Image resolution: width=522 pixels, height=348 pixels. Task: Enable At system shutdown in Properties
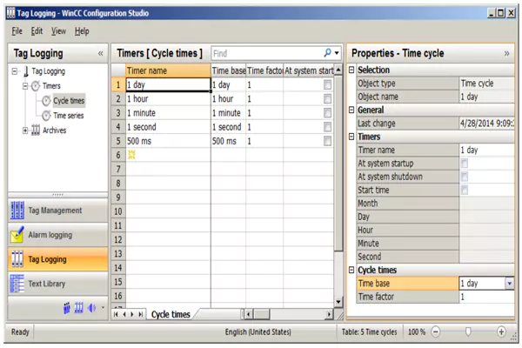click(464, 177)
